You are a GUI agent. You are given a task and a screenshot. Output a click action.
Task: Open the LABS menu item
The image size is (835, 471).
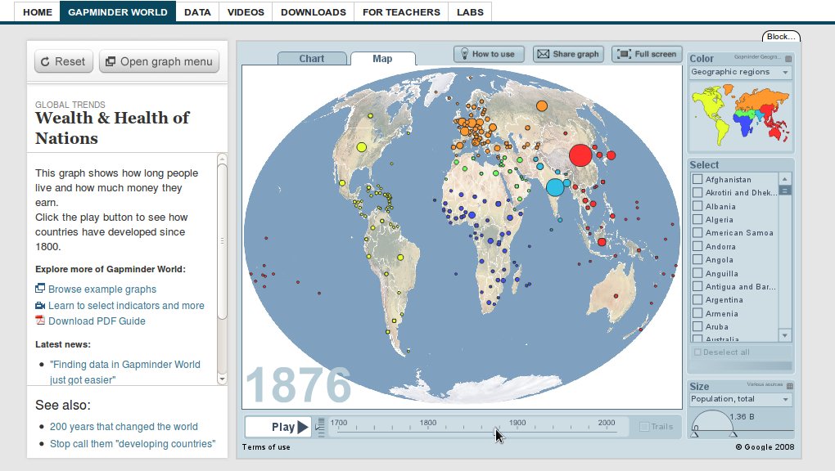tap(470, 11)
